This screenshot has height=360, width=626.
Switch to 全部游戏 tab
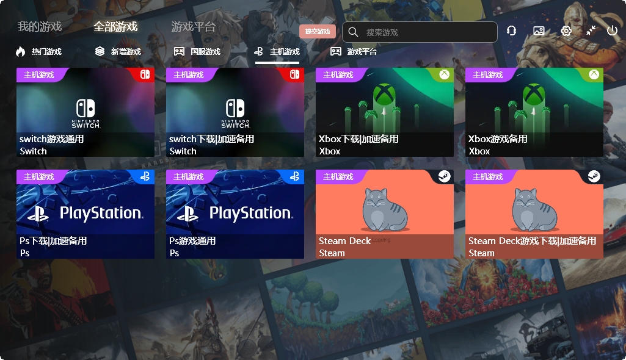[115, 27]
